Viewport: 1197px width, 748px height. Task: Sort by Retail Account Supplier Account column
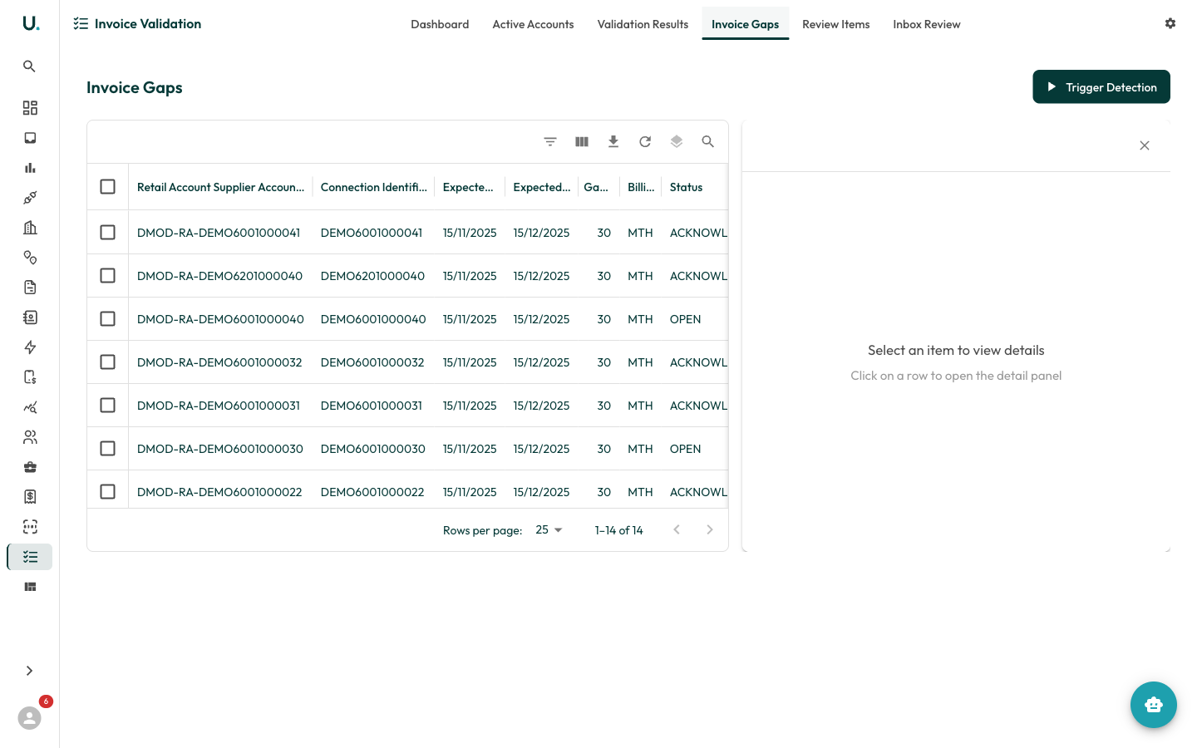(220, 187)
